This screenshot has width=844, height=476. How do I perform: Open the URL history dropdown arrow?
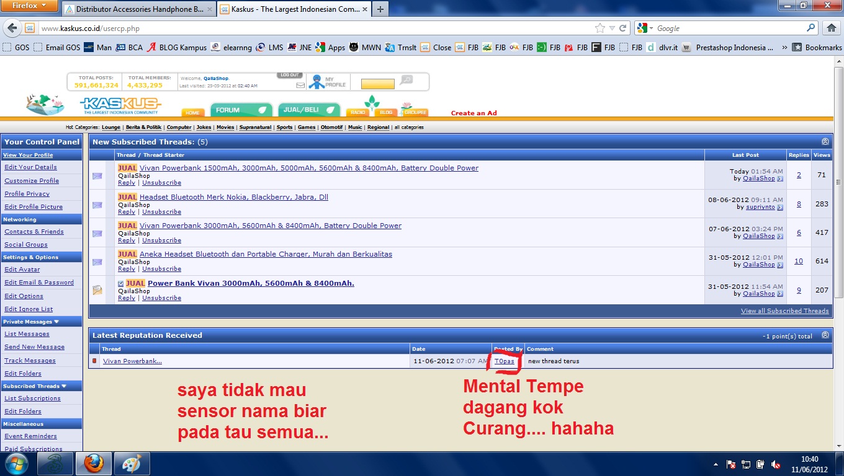tap(612, 28)
